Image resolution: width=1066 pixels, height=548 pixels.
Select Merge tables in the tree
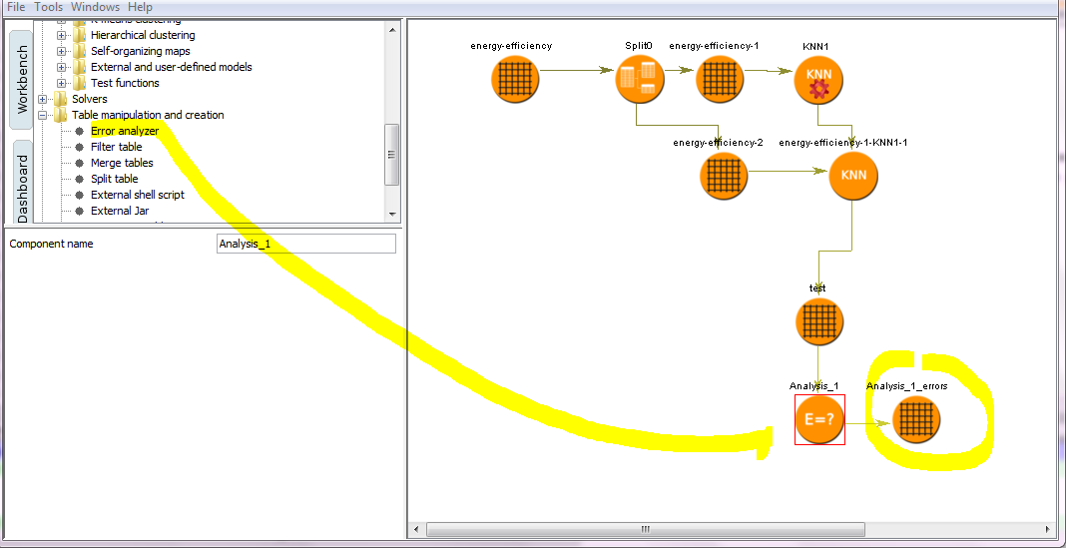[x=122, y=163]
